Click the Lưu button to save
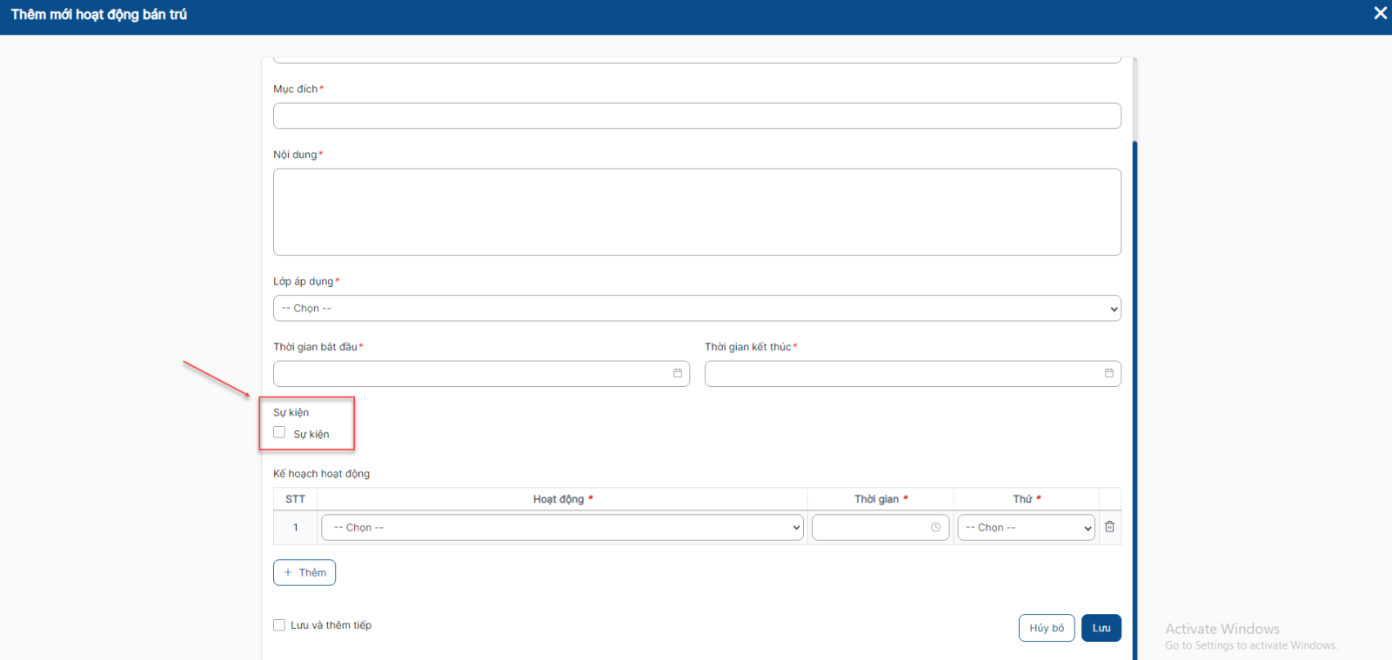 click(1101, 628)
